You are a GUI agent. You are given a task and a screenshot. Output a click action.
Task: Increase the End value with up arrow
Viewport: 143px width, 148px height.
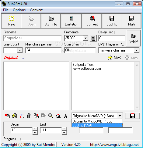[64, 129]
